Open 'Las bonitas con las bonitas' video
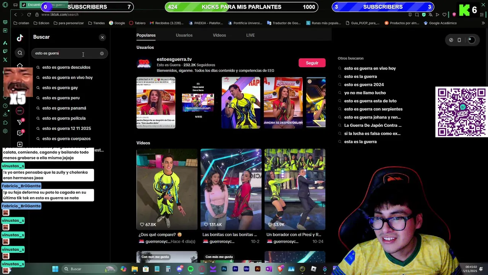 (x=231, y=189)
